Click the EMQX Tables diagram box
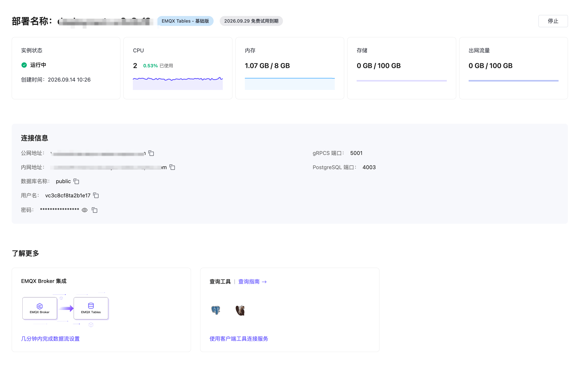Screen dimensions: 571x382 tap(91, 308)
